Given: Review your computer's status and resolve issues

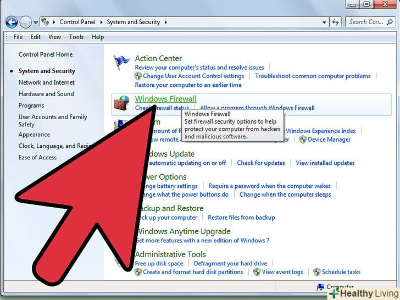Looking at the screenshot, I should point(199,68).
